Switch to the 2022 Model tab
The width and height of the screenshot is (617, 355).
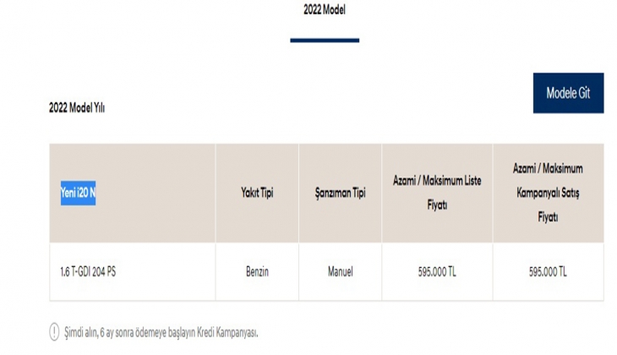click(325, 10)
